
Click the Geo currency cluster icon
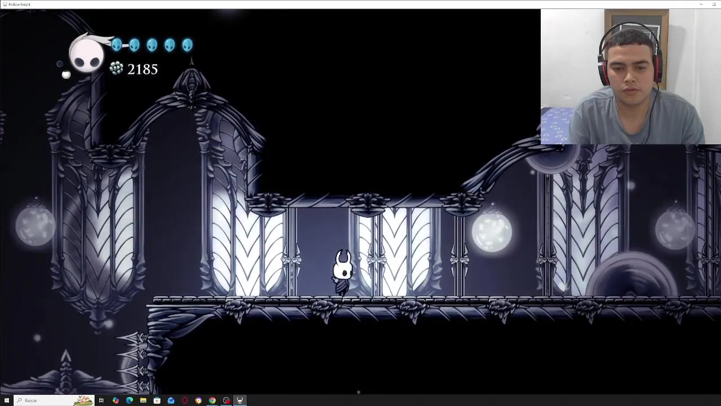[117, 69]
